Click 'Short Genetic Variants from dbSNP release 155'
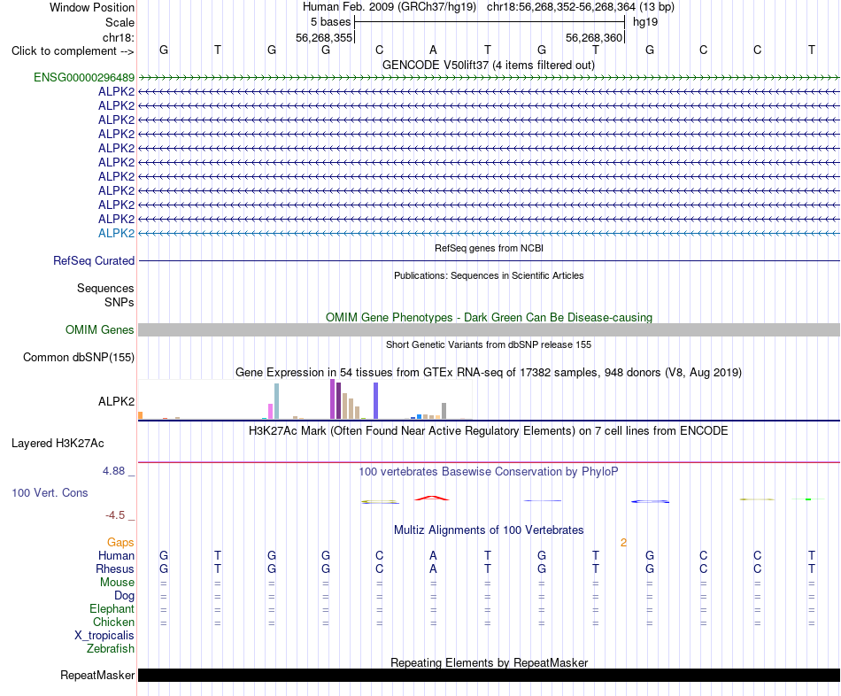 point(489,344)
